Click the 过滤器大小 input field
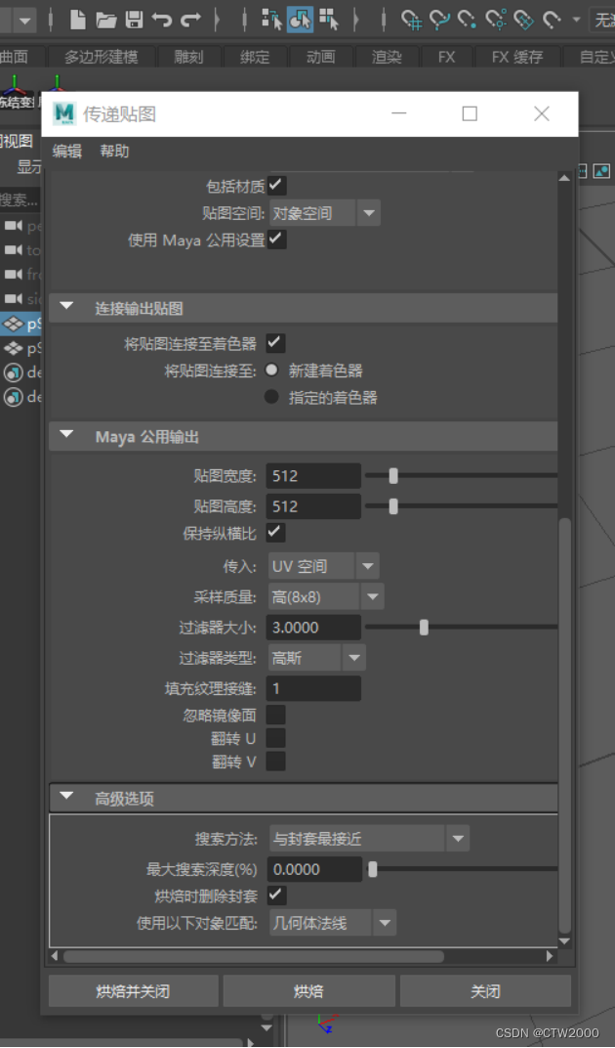Image resolution: width=615 pixels, height=1048 pixels. coord(313,627)
